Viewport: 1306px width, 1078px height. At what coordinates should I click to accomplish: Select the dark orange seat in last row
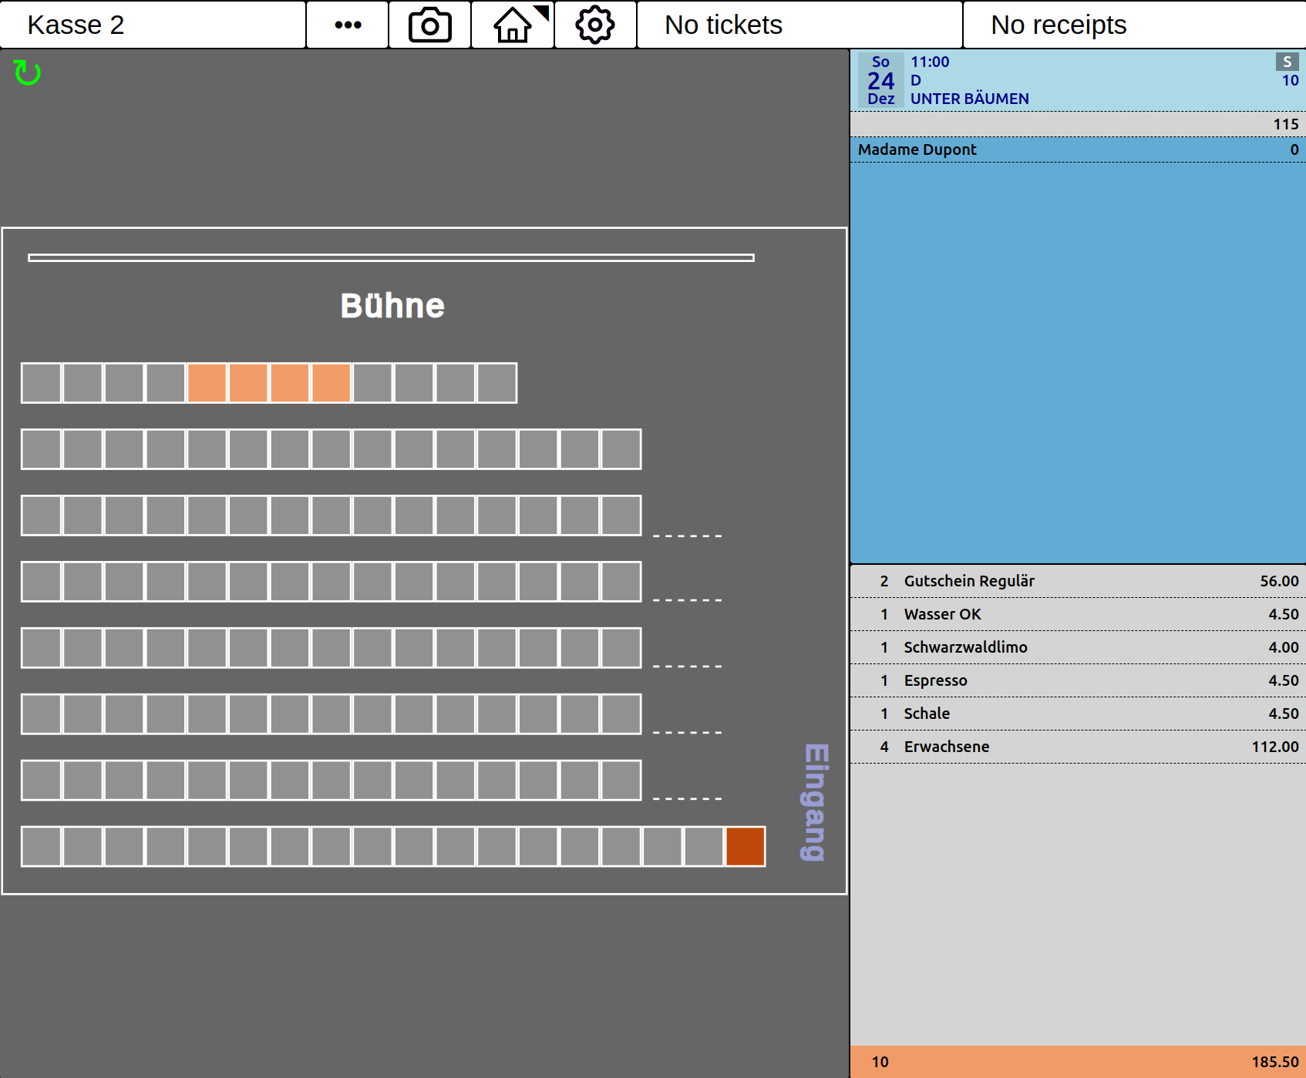point(745,846)
